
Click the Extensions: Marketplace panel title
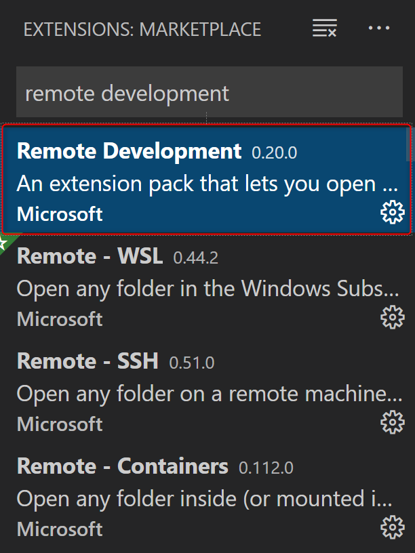pyautogui.click(x=142, y=29)
